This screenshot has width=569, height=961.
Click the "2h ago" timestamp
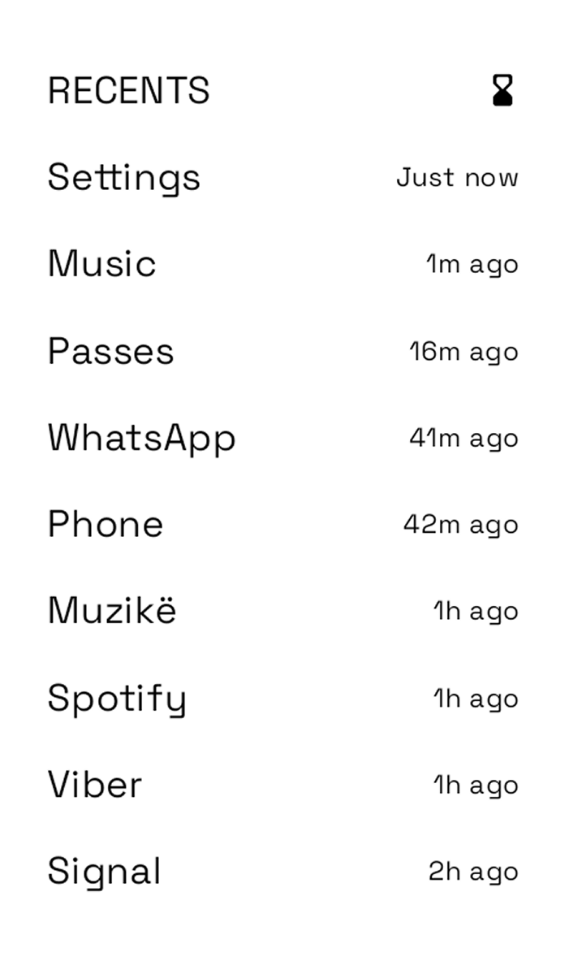point(472,872)
